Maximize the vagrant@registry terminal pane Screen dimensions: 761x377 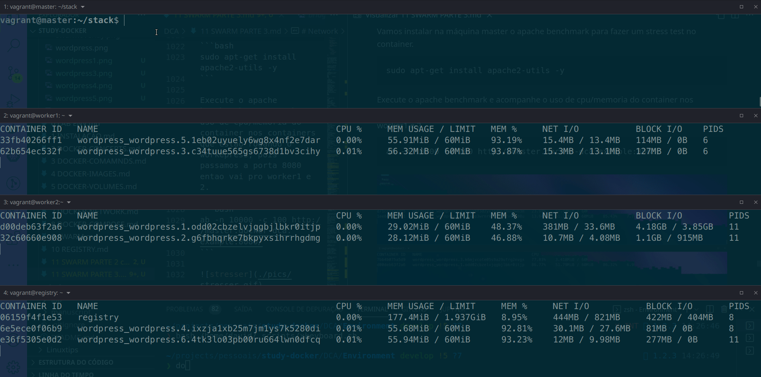point(741,293)
